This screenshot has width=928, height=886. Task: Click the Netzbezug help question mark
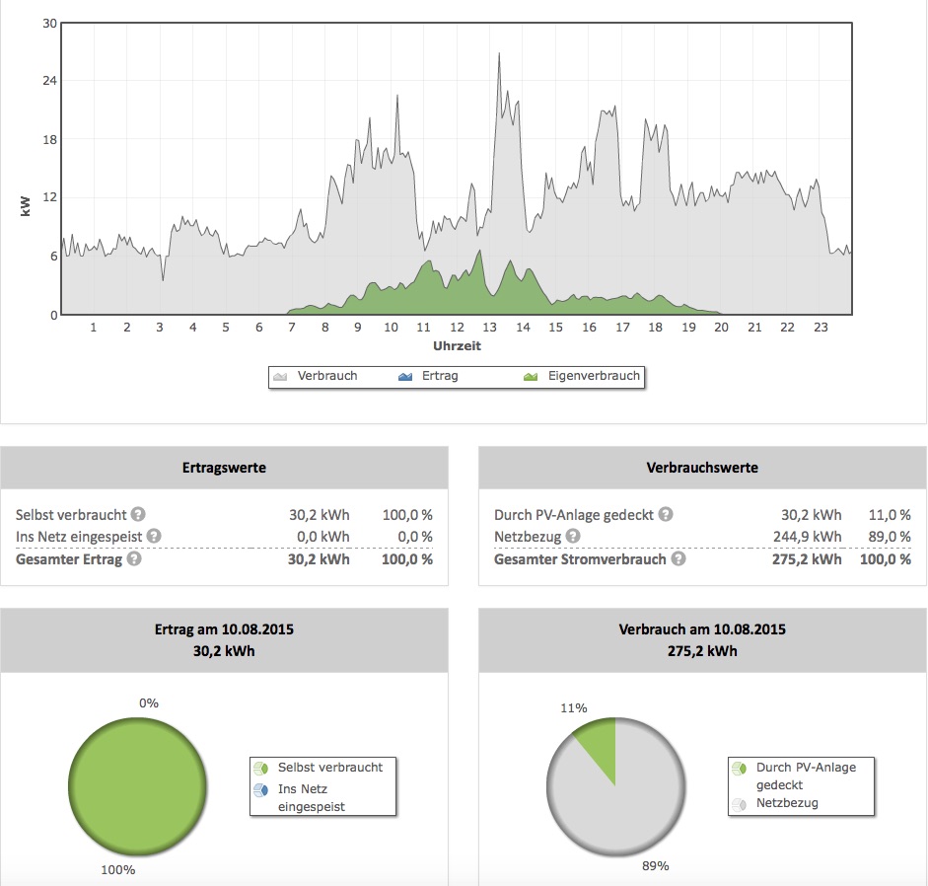[574, 536]
